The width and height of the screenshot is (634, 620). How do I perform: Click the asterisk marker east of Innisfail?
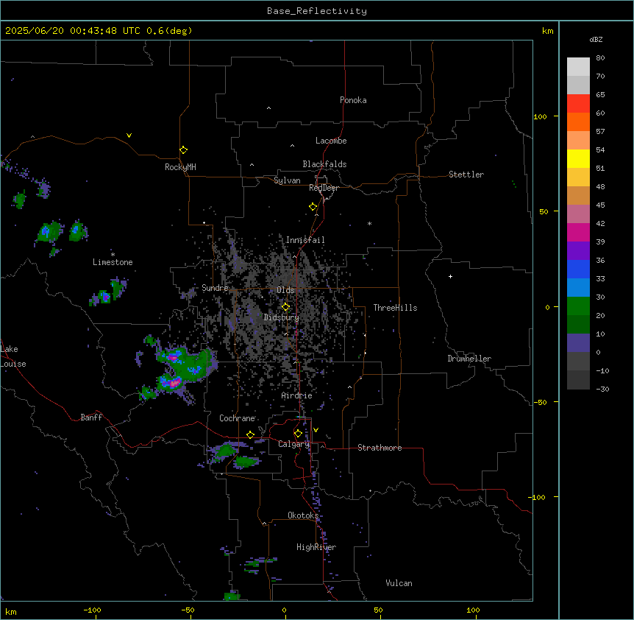369,223
